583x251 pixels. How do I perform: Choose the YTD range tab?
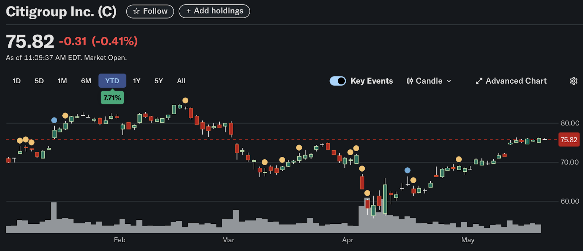pos(112,81)
